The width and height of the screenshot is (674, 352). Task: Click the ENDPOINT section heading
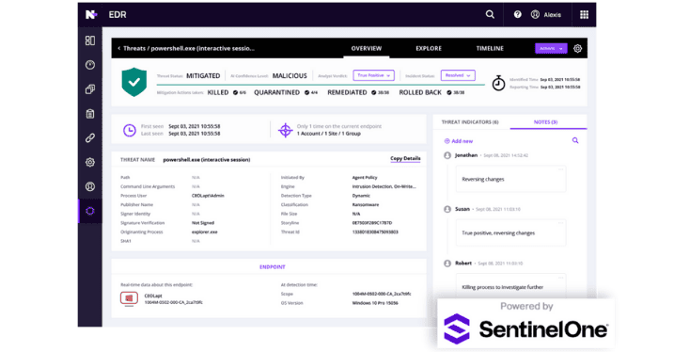[x=273, y=267]
